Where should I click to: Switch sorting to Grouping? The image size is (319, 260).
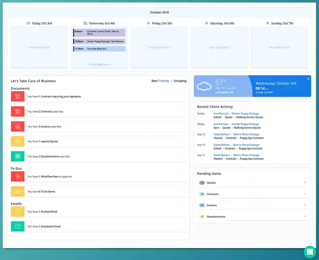[x=180, y=81]
